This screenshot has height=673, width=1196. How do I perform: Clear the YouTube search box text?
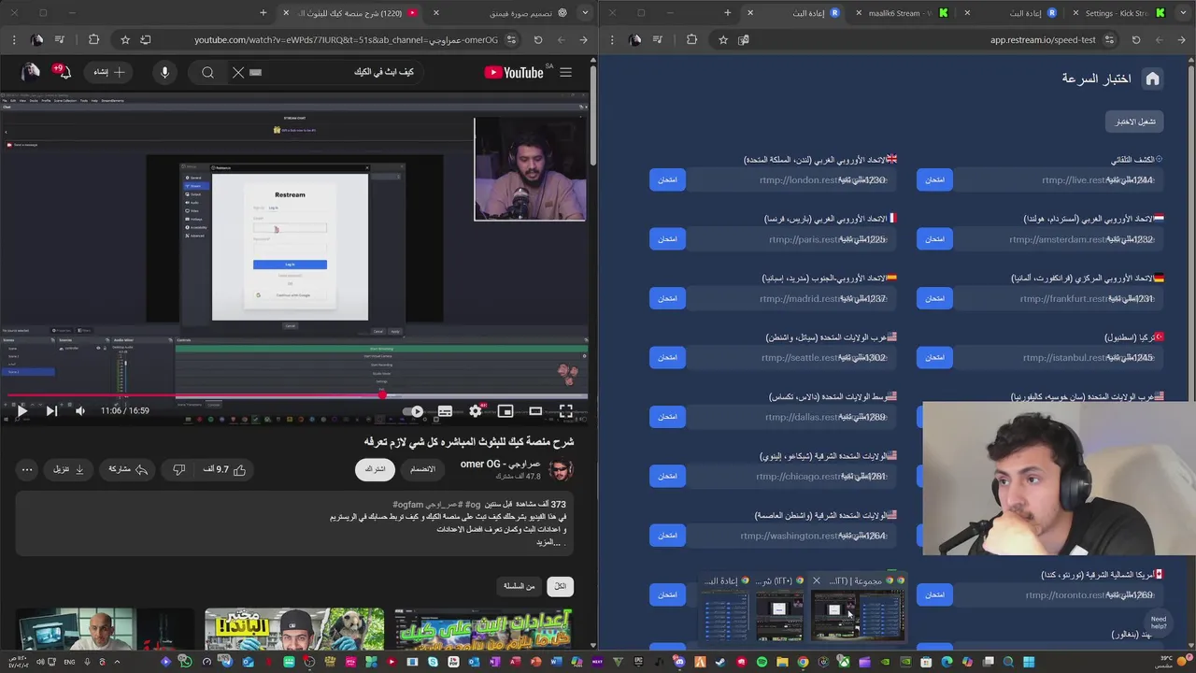click(238, 72)
